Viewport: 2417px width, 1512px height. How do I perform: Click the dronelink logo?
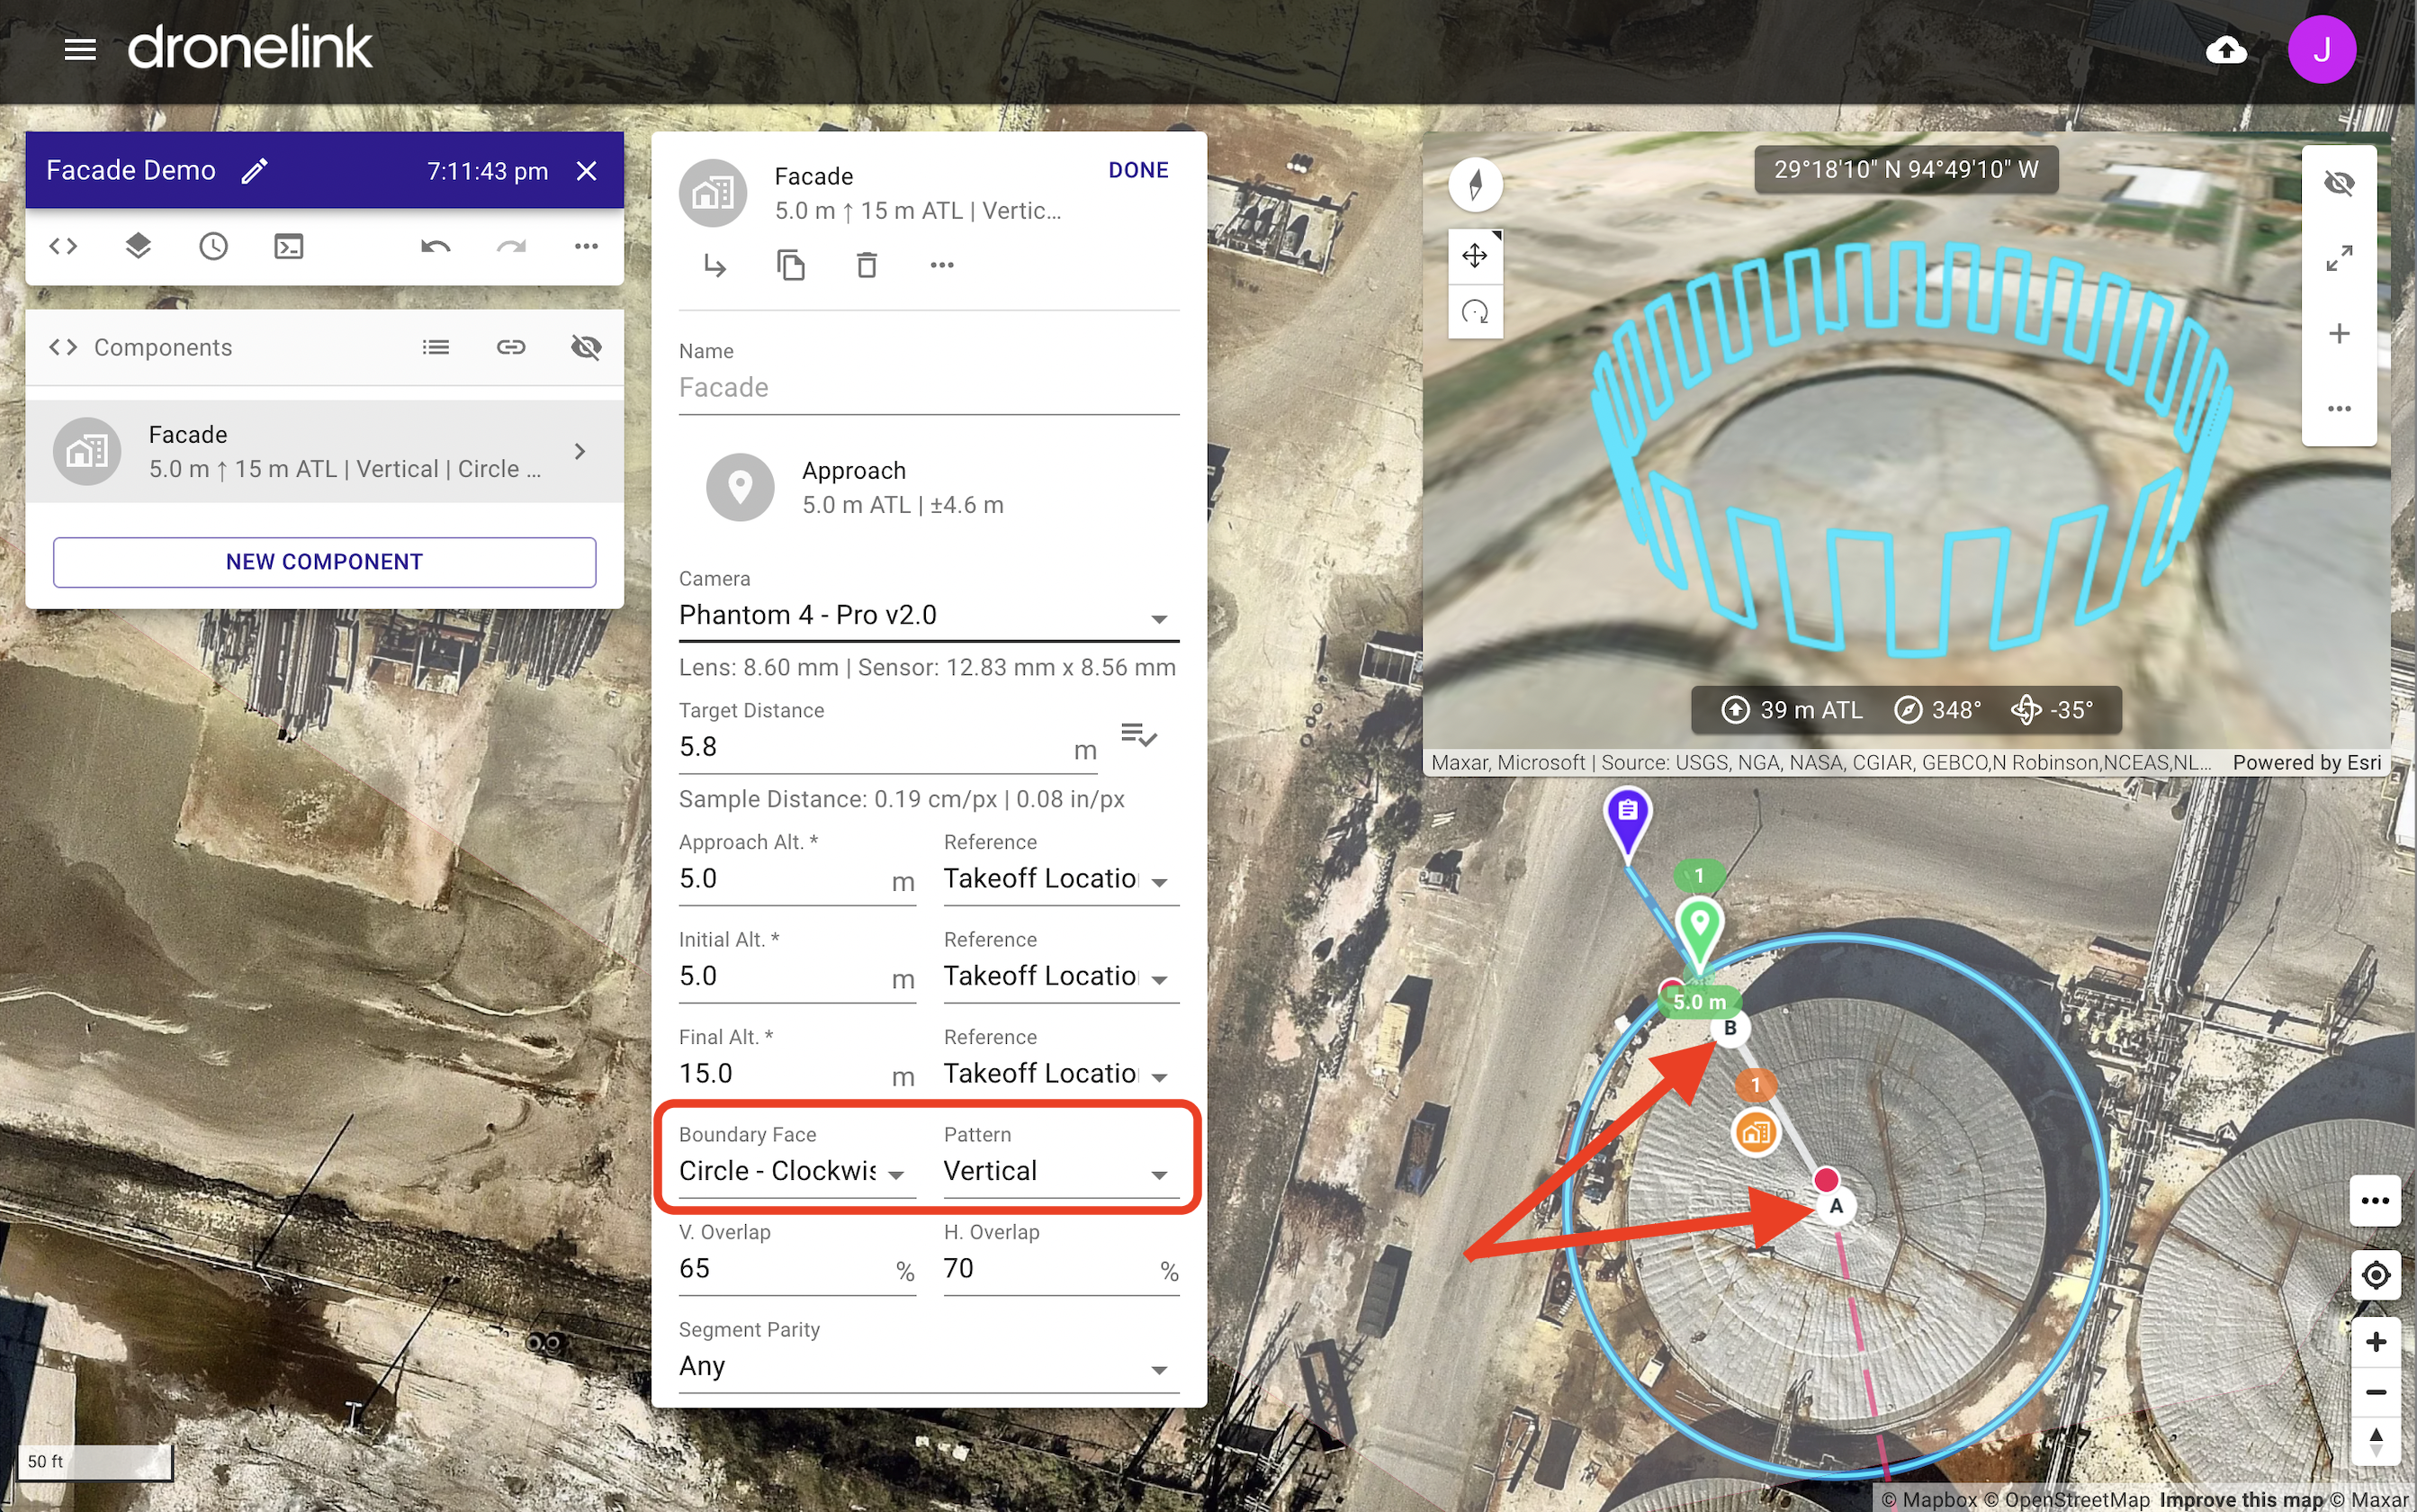[x=250, y=47]
